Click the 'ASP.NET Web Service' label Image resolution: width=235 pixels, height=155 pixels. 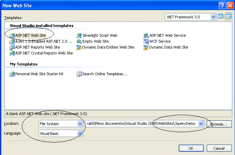(168, 35)
